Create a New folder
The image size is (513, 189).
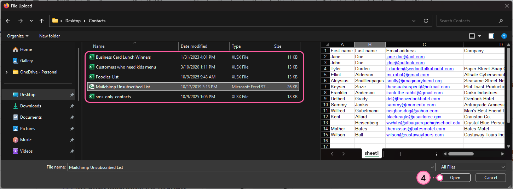tap(50, 36)
